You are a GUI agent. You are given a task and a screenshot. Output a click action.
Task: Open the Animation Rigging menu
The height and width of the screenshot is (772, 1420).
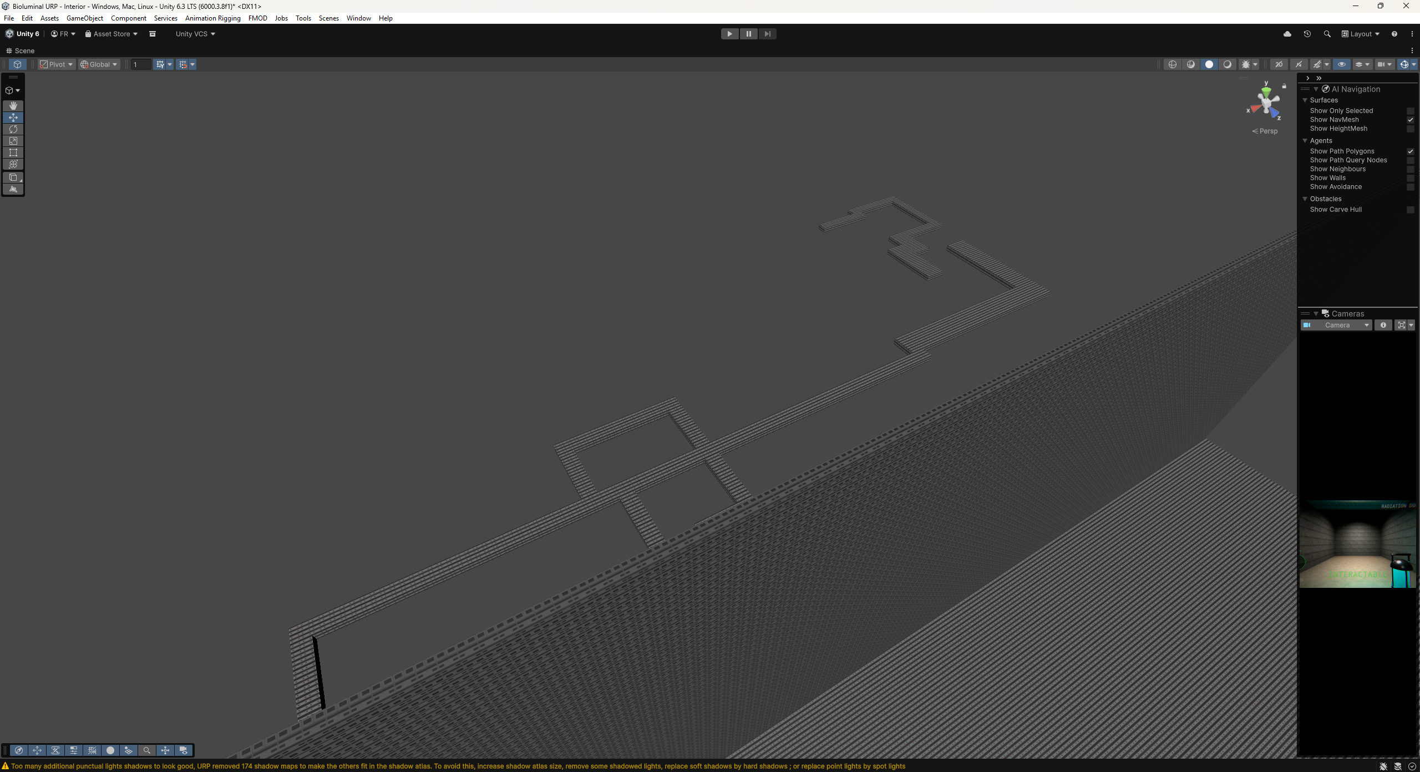click(212, 18)
